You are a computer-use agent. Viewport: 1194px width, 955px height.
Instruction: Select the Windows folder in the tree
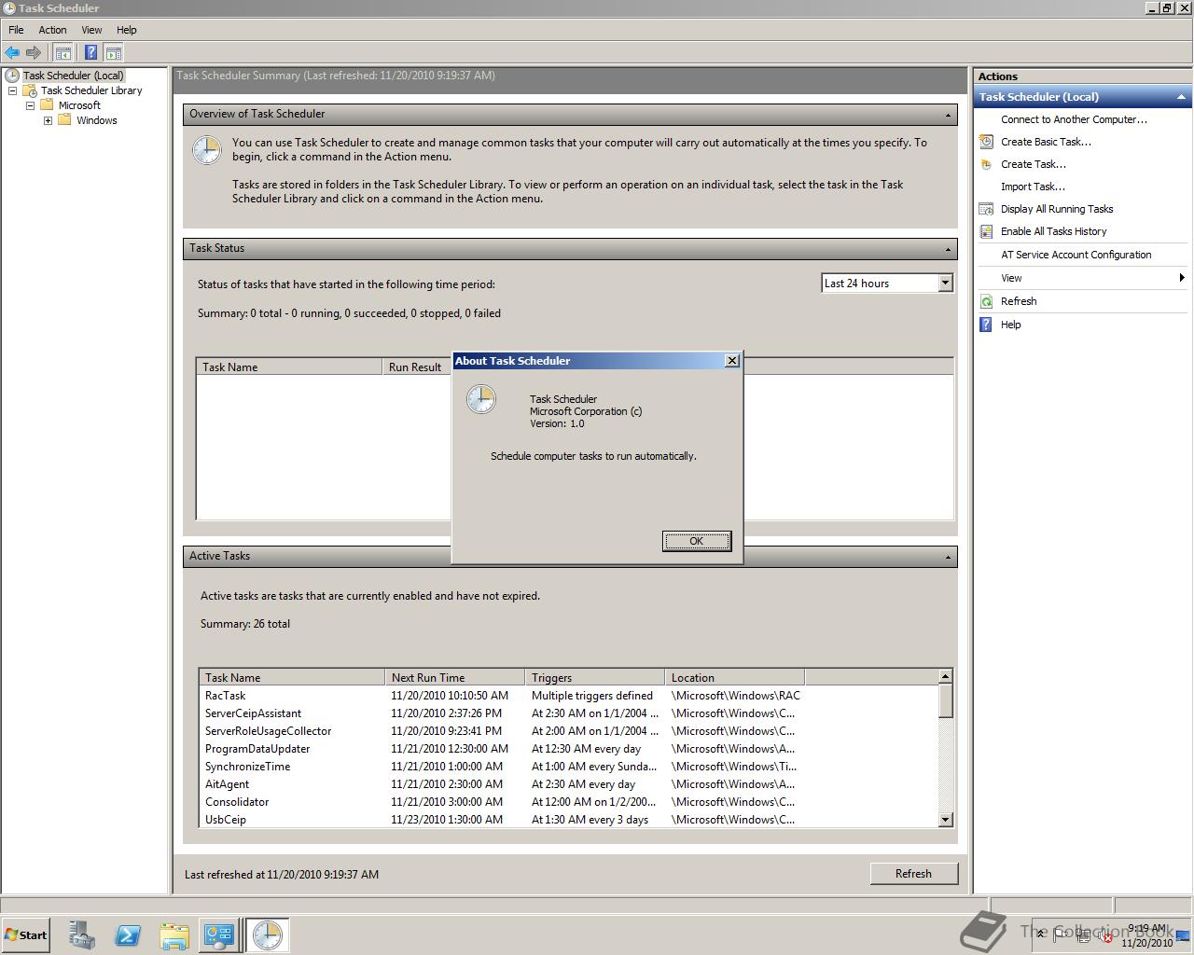(96, 120)
